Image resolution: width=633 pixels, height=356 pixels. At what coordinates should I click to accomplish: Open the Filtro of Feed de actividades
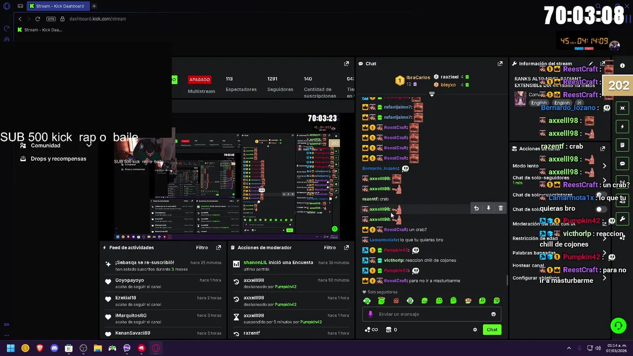click(202, 248)
